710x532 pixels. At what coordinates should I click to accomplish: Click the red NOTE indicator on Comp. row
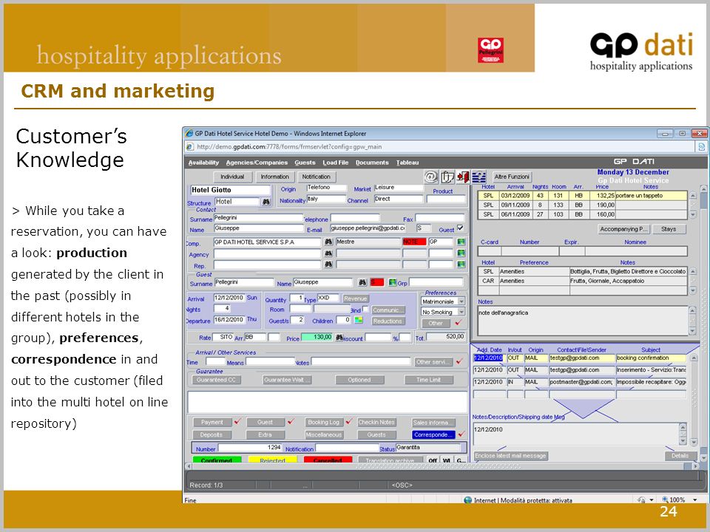coord(414,242)
